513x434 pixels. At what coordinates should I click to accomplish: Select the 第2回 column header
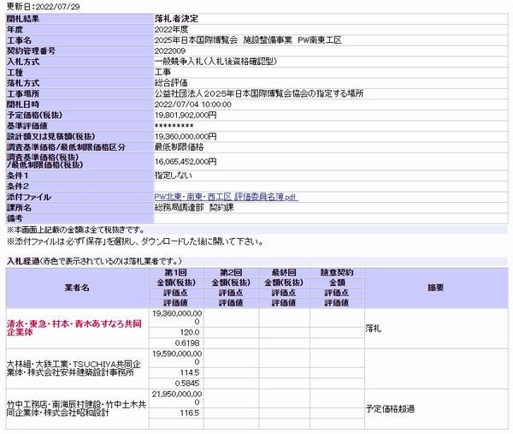pyautogui.click(x=231, y=272)
